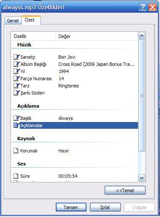Click the Yıl property label
The width and height of the screenshot is (160, 217).
pos(22,71)
